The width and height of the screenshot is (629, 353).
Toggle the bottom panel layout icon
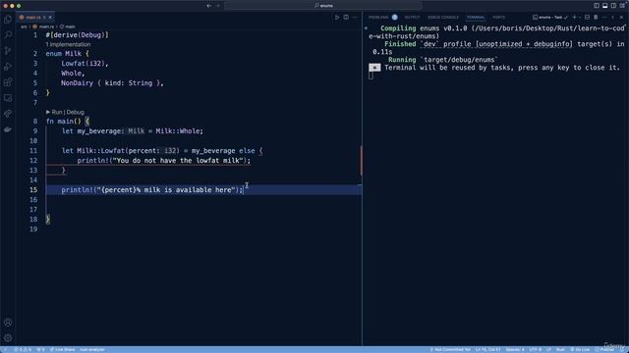click(605, 6)
